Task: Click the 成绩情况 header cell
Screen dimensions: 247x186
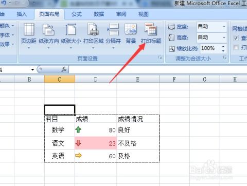Action: point(138,119)
